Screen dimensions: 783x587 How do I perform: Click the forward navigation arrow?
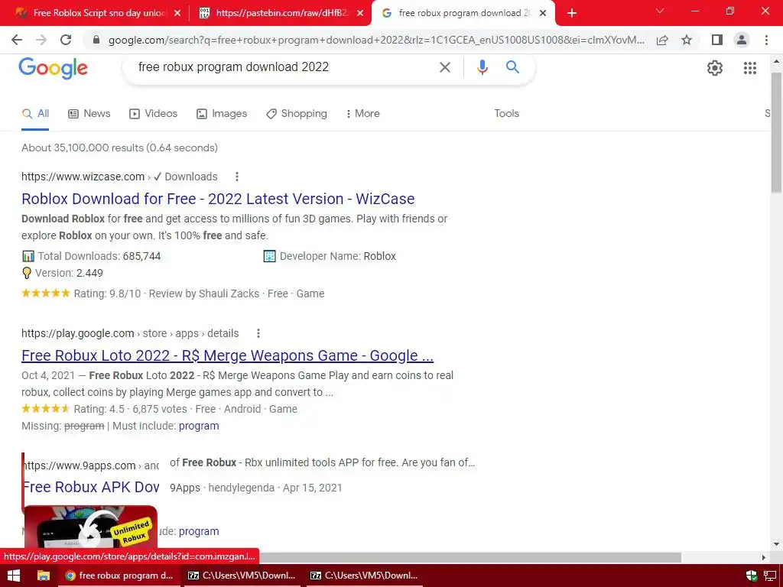click(41, 40)
